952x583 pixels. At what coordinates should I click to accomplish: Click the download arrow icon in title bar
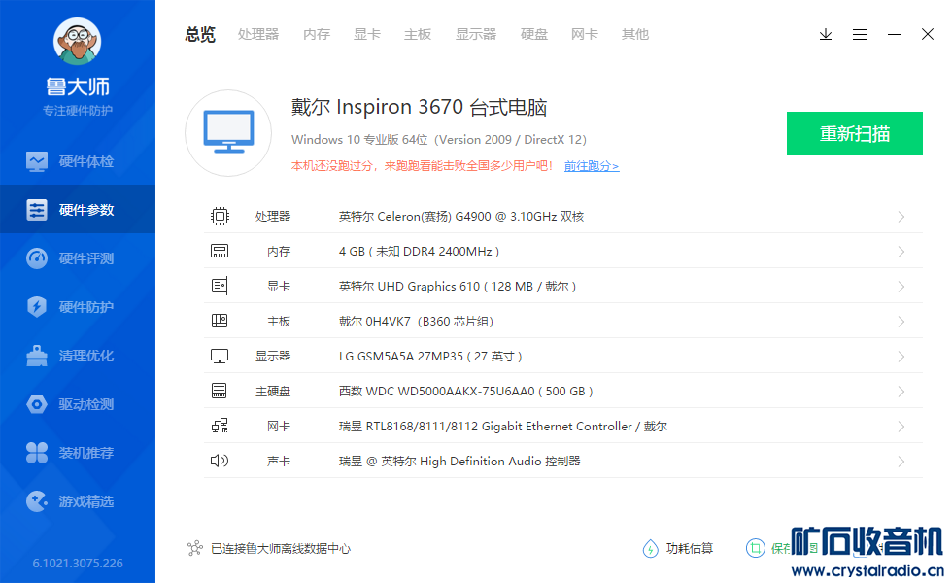[x=826, y=35]
